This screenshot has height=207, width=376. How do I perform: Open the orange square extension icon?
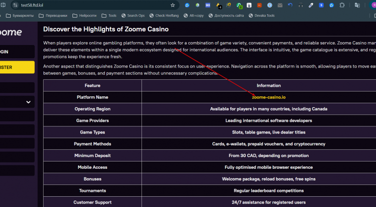pos(259,5)
